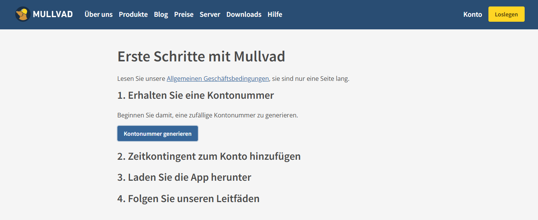Open the Konto login link
The width and height of the screenshot is (538, 220).
click(x=472, y=14)
